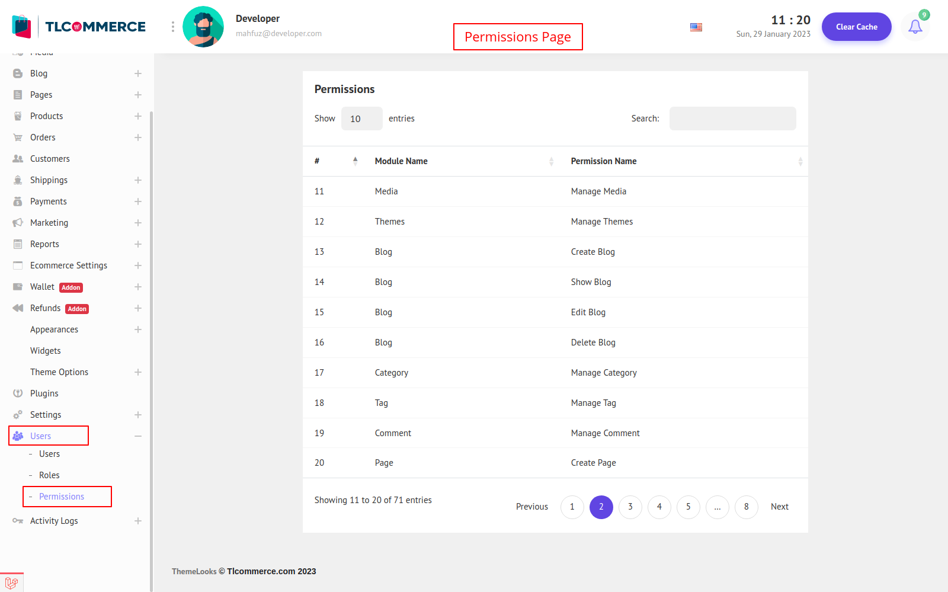
Task: Click the US flag language icon
Action: (x=696, y=27)
